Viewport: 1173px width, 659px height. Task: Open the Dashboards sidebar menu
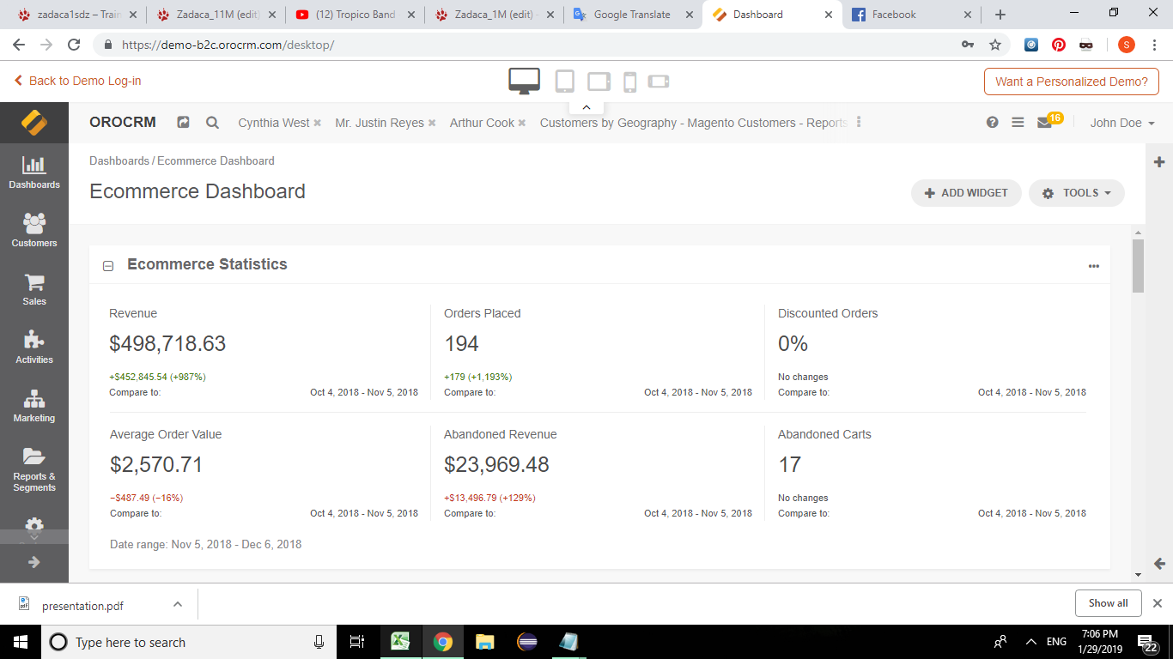pyautogui.click(x=34, y=172)
